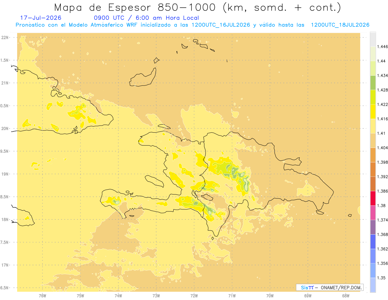Click the colorbar label "1.356"

click(x=383, y=263)
